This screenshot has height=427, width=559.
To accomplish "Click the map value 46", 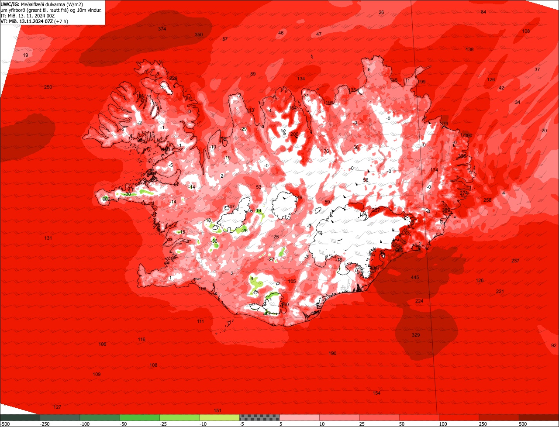I will (x=281, y=33).
